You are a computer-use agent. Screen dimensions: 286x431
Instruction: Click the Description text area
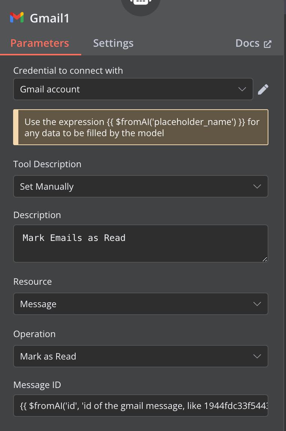click(140, 244)
